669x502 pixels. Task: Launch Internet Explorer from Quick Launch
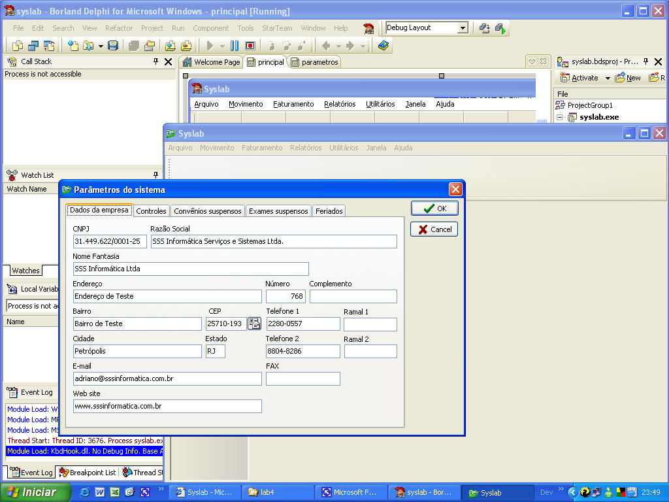(85, 492)
